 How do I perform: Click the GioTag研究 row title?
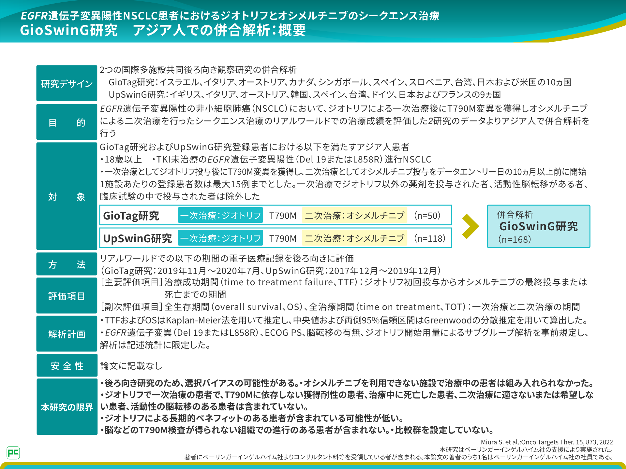coord(131,216)
